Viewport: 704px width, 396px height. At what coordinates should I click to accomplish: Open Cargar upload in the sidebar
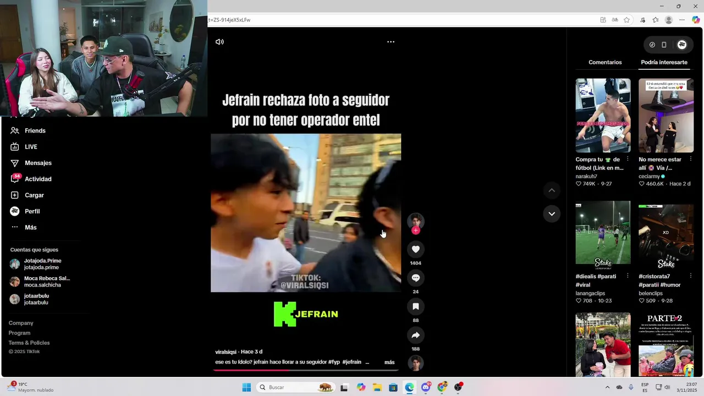28,195
